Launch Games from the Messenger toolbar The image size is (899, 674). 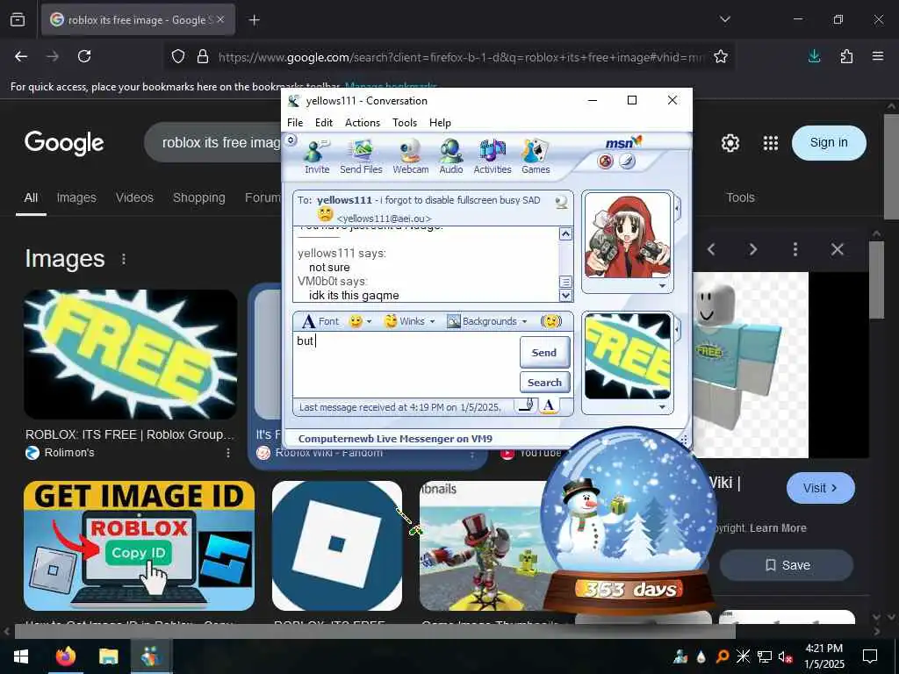pos(536,156)
